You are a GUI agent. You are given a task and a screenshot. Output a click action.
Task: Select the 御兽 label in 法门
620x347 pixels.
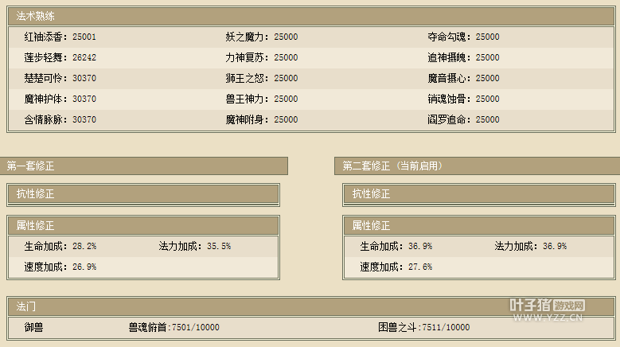(33, 327)
